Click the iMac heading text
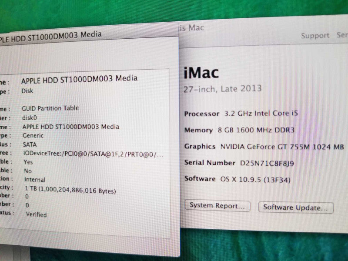Image resolution: width=348 pixels, height=261 pixels. click(x=201, y=73)
